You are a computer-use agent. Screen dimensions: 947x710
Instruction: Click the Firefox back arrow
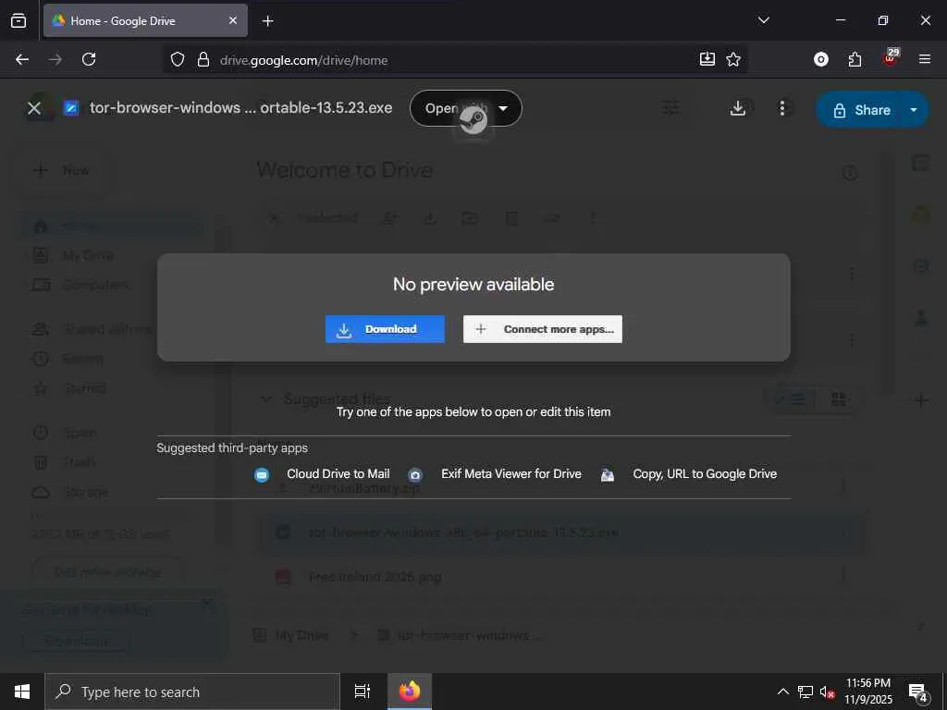(x=22, y=59)
